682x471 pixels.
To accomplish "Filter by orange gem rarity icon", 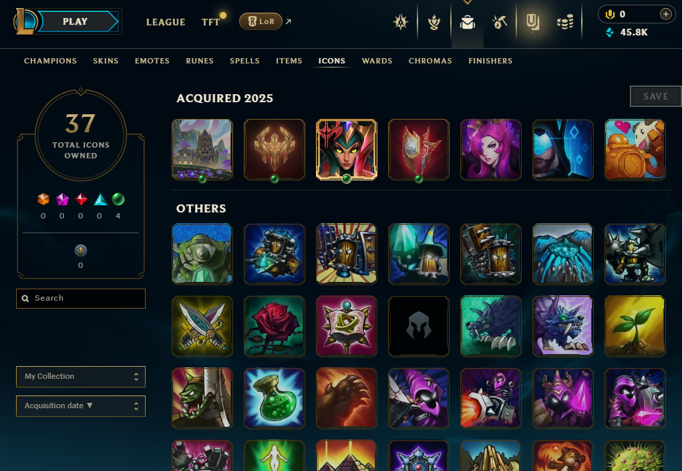I will (x=43, y=199).
